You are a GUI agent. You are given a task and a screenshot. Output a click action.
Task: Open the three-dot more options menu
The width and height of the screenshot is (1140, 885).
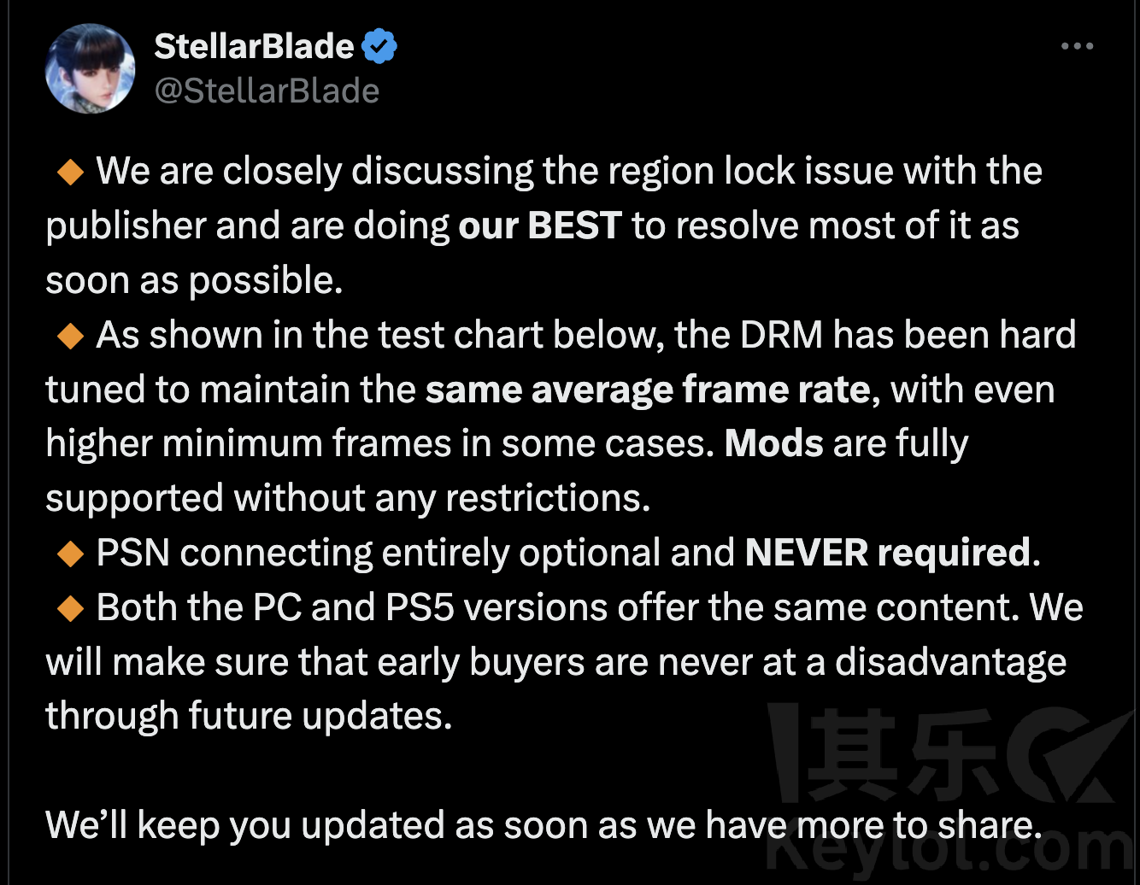pos(1077,46)
